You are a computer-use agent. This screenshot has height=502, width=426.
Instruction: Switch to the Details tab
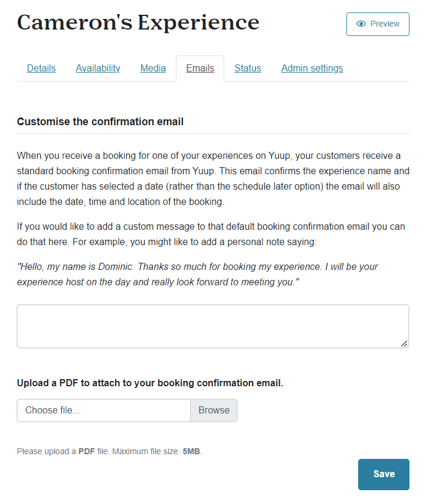point(41,68)
